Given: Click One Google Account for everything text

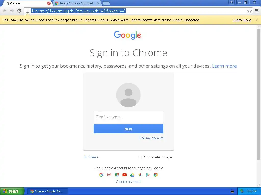Looking at the screenshot, I should (128, 168).
